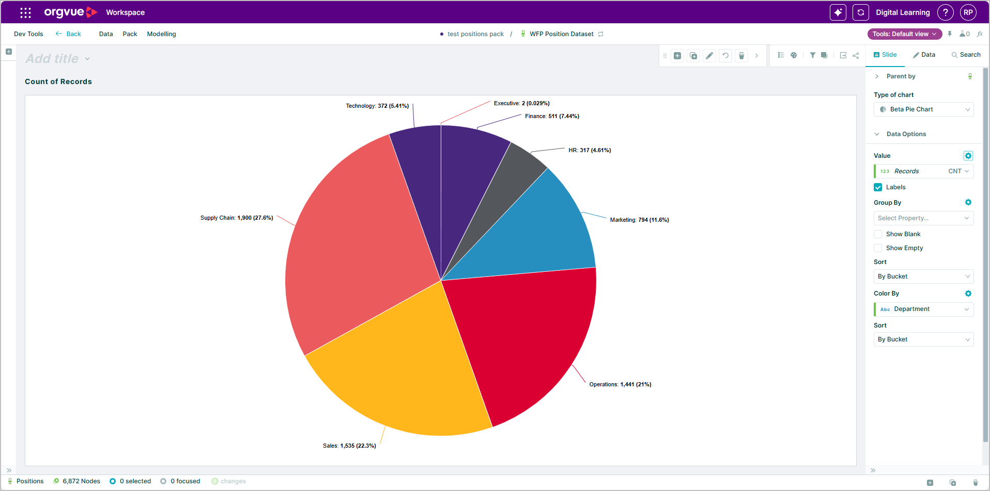The image size is (990, 491).
Task: Click the undo arrow icon in toolbar
Action: 725,56
